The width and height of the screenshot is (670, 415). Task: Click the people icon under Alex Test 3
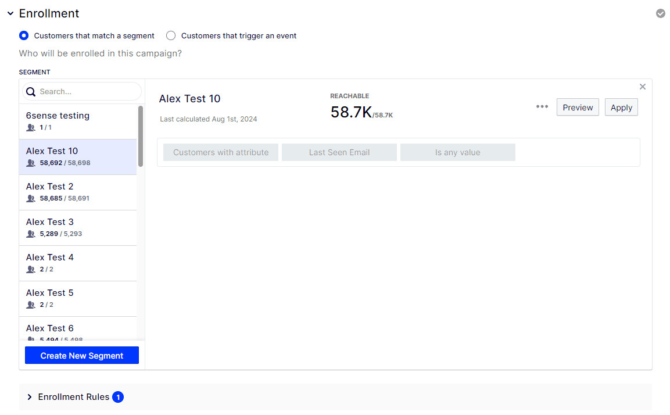[x=31, y=234]
